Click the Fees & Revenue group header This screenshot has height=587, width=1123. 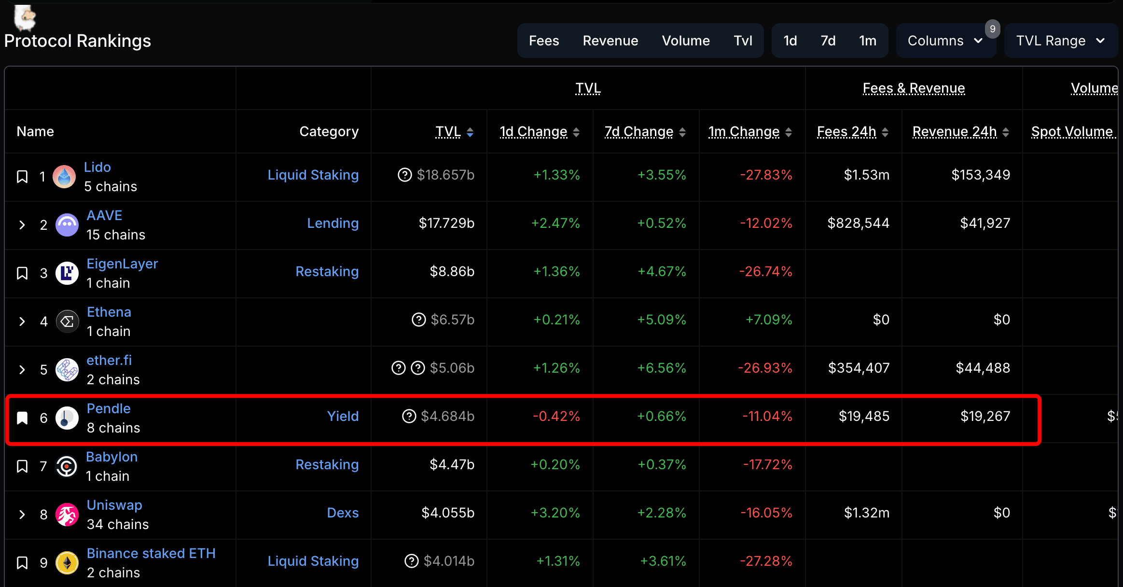(914, 88)
